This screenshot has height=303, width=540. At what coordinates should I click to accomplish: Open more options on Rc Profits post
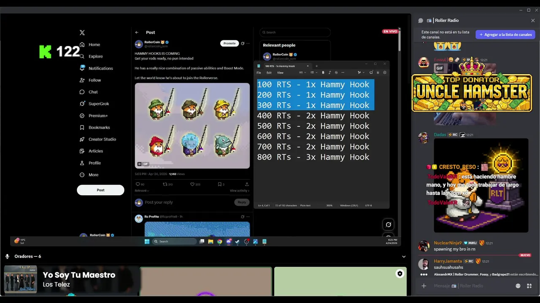tap(248, 217)
